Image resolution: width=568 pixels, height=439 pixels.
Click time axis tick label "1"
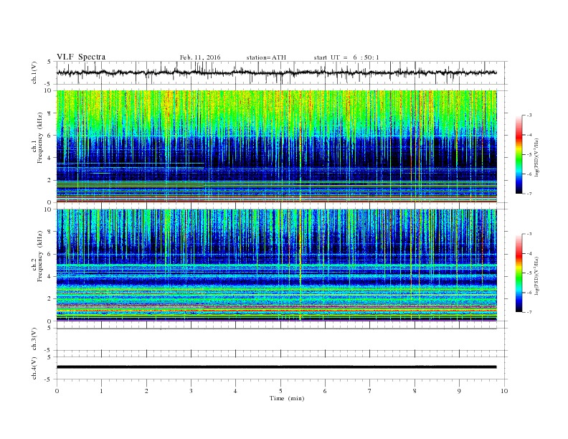click(x=101, y=391)
